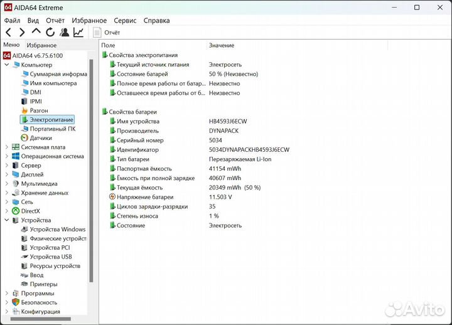Click the Конфигурация folder icon
Viewport: 452px width, 325px height.
(16, 311)
